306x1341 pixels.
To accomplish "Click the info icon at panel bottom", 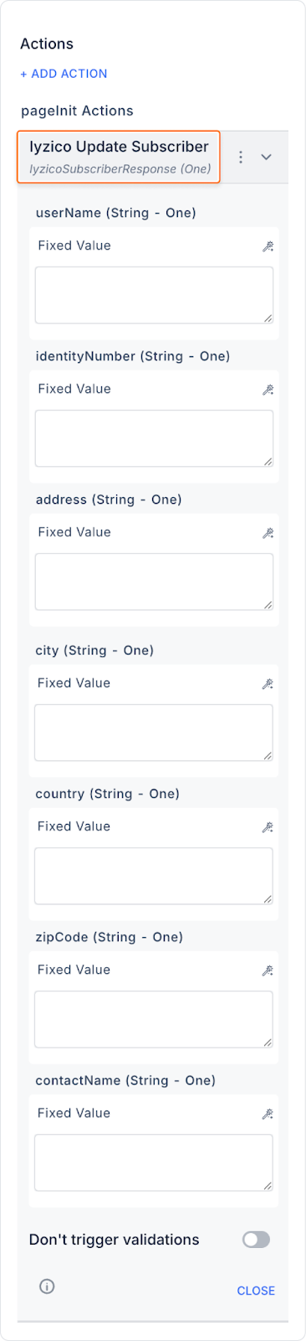I will coord(47,1286).
